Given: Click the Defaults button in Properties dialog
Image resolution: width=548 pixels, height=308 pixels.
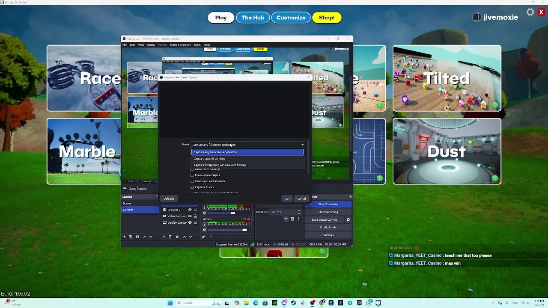Looking at the screenshot, I should coord(169,198).
